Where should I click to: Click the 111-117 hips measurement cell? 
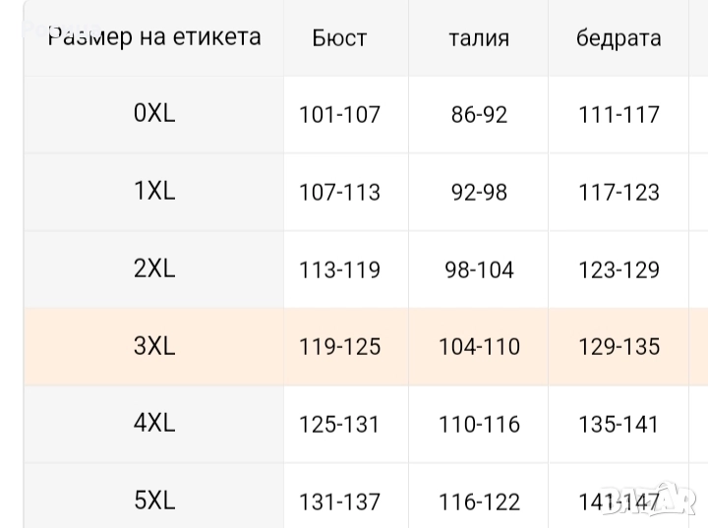(619, 114)
